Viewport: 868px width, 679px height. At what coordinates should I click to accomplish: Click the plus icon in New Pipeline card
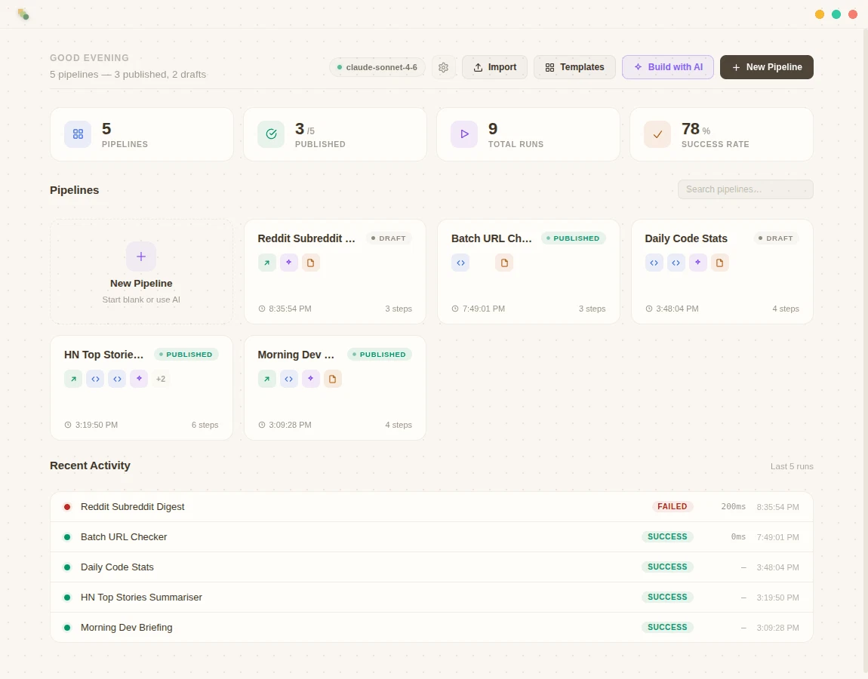[x=141, y=257]
